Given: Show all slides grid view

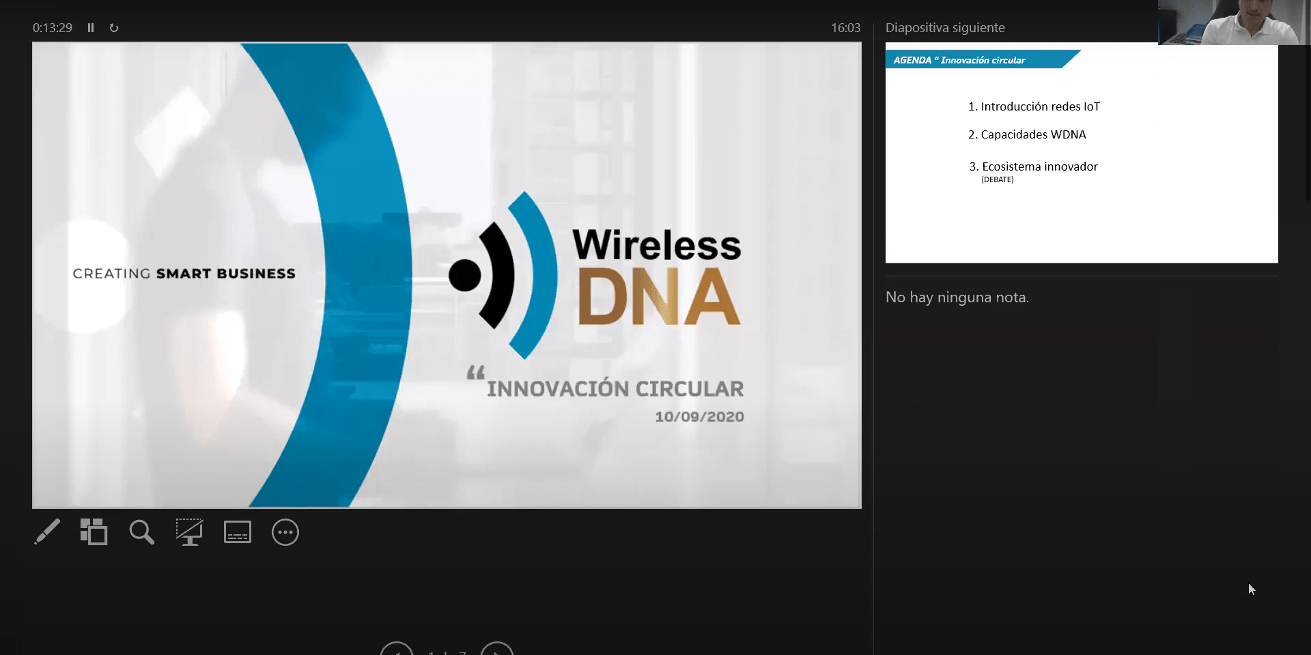Looking at the screenshot, I should (x=94, y=532).
